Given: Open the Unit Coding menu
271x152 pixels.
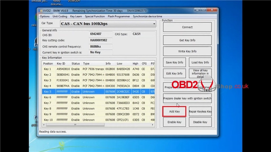Looking at the screenshot, I should coord(60,16).
